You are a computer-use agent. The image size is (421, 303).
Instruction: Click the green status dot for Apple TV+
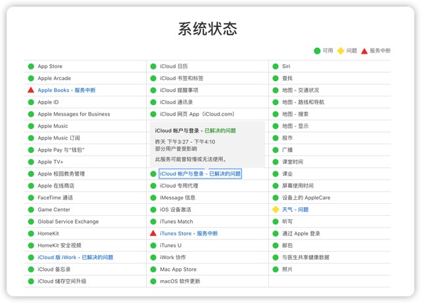31,162
